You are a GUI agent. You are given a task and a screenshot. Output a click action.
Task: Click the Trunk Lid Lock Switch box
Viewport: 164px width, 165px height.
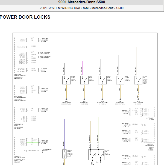coord(96,155)
